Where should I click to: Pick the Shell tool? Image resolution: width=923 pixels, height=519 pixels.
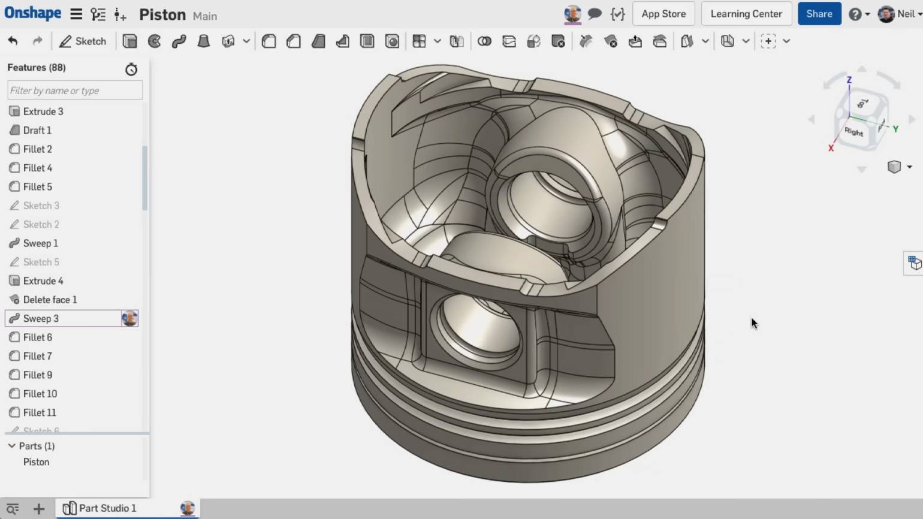coord(367,41)
